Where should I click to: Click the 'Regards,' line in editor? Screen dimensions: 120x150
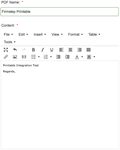9,71
